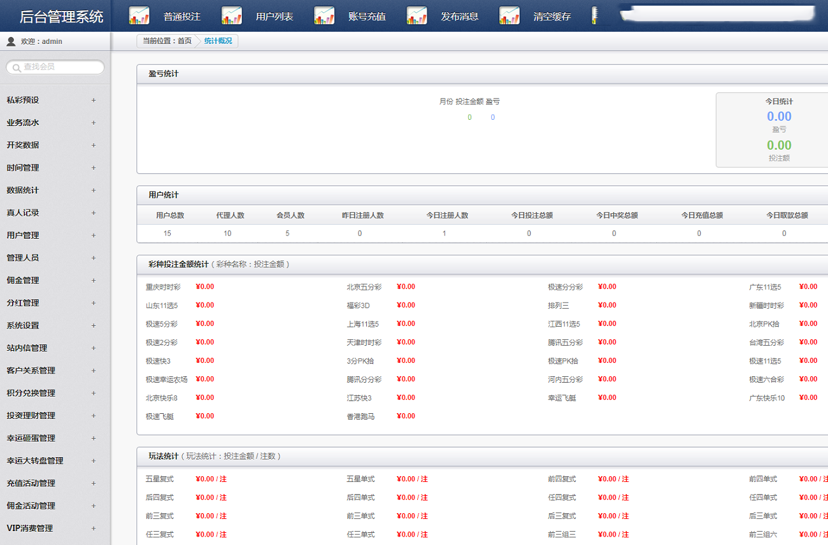The height and width of the screenshot is (545, 828).
Task: Expand the 私彩预设 sidebar section
Action: click(93, 101)
